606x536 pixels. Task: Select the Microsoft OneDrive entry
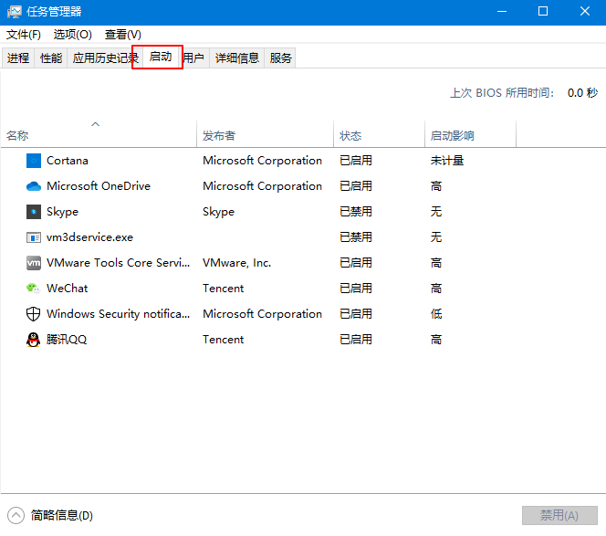99,186
